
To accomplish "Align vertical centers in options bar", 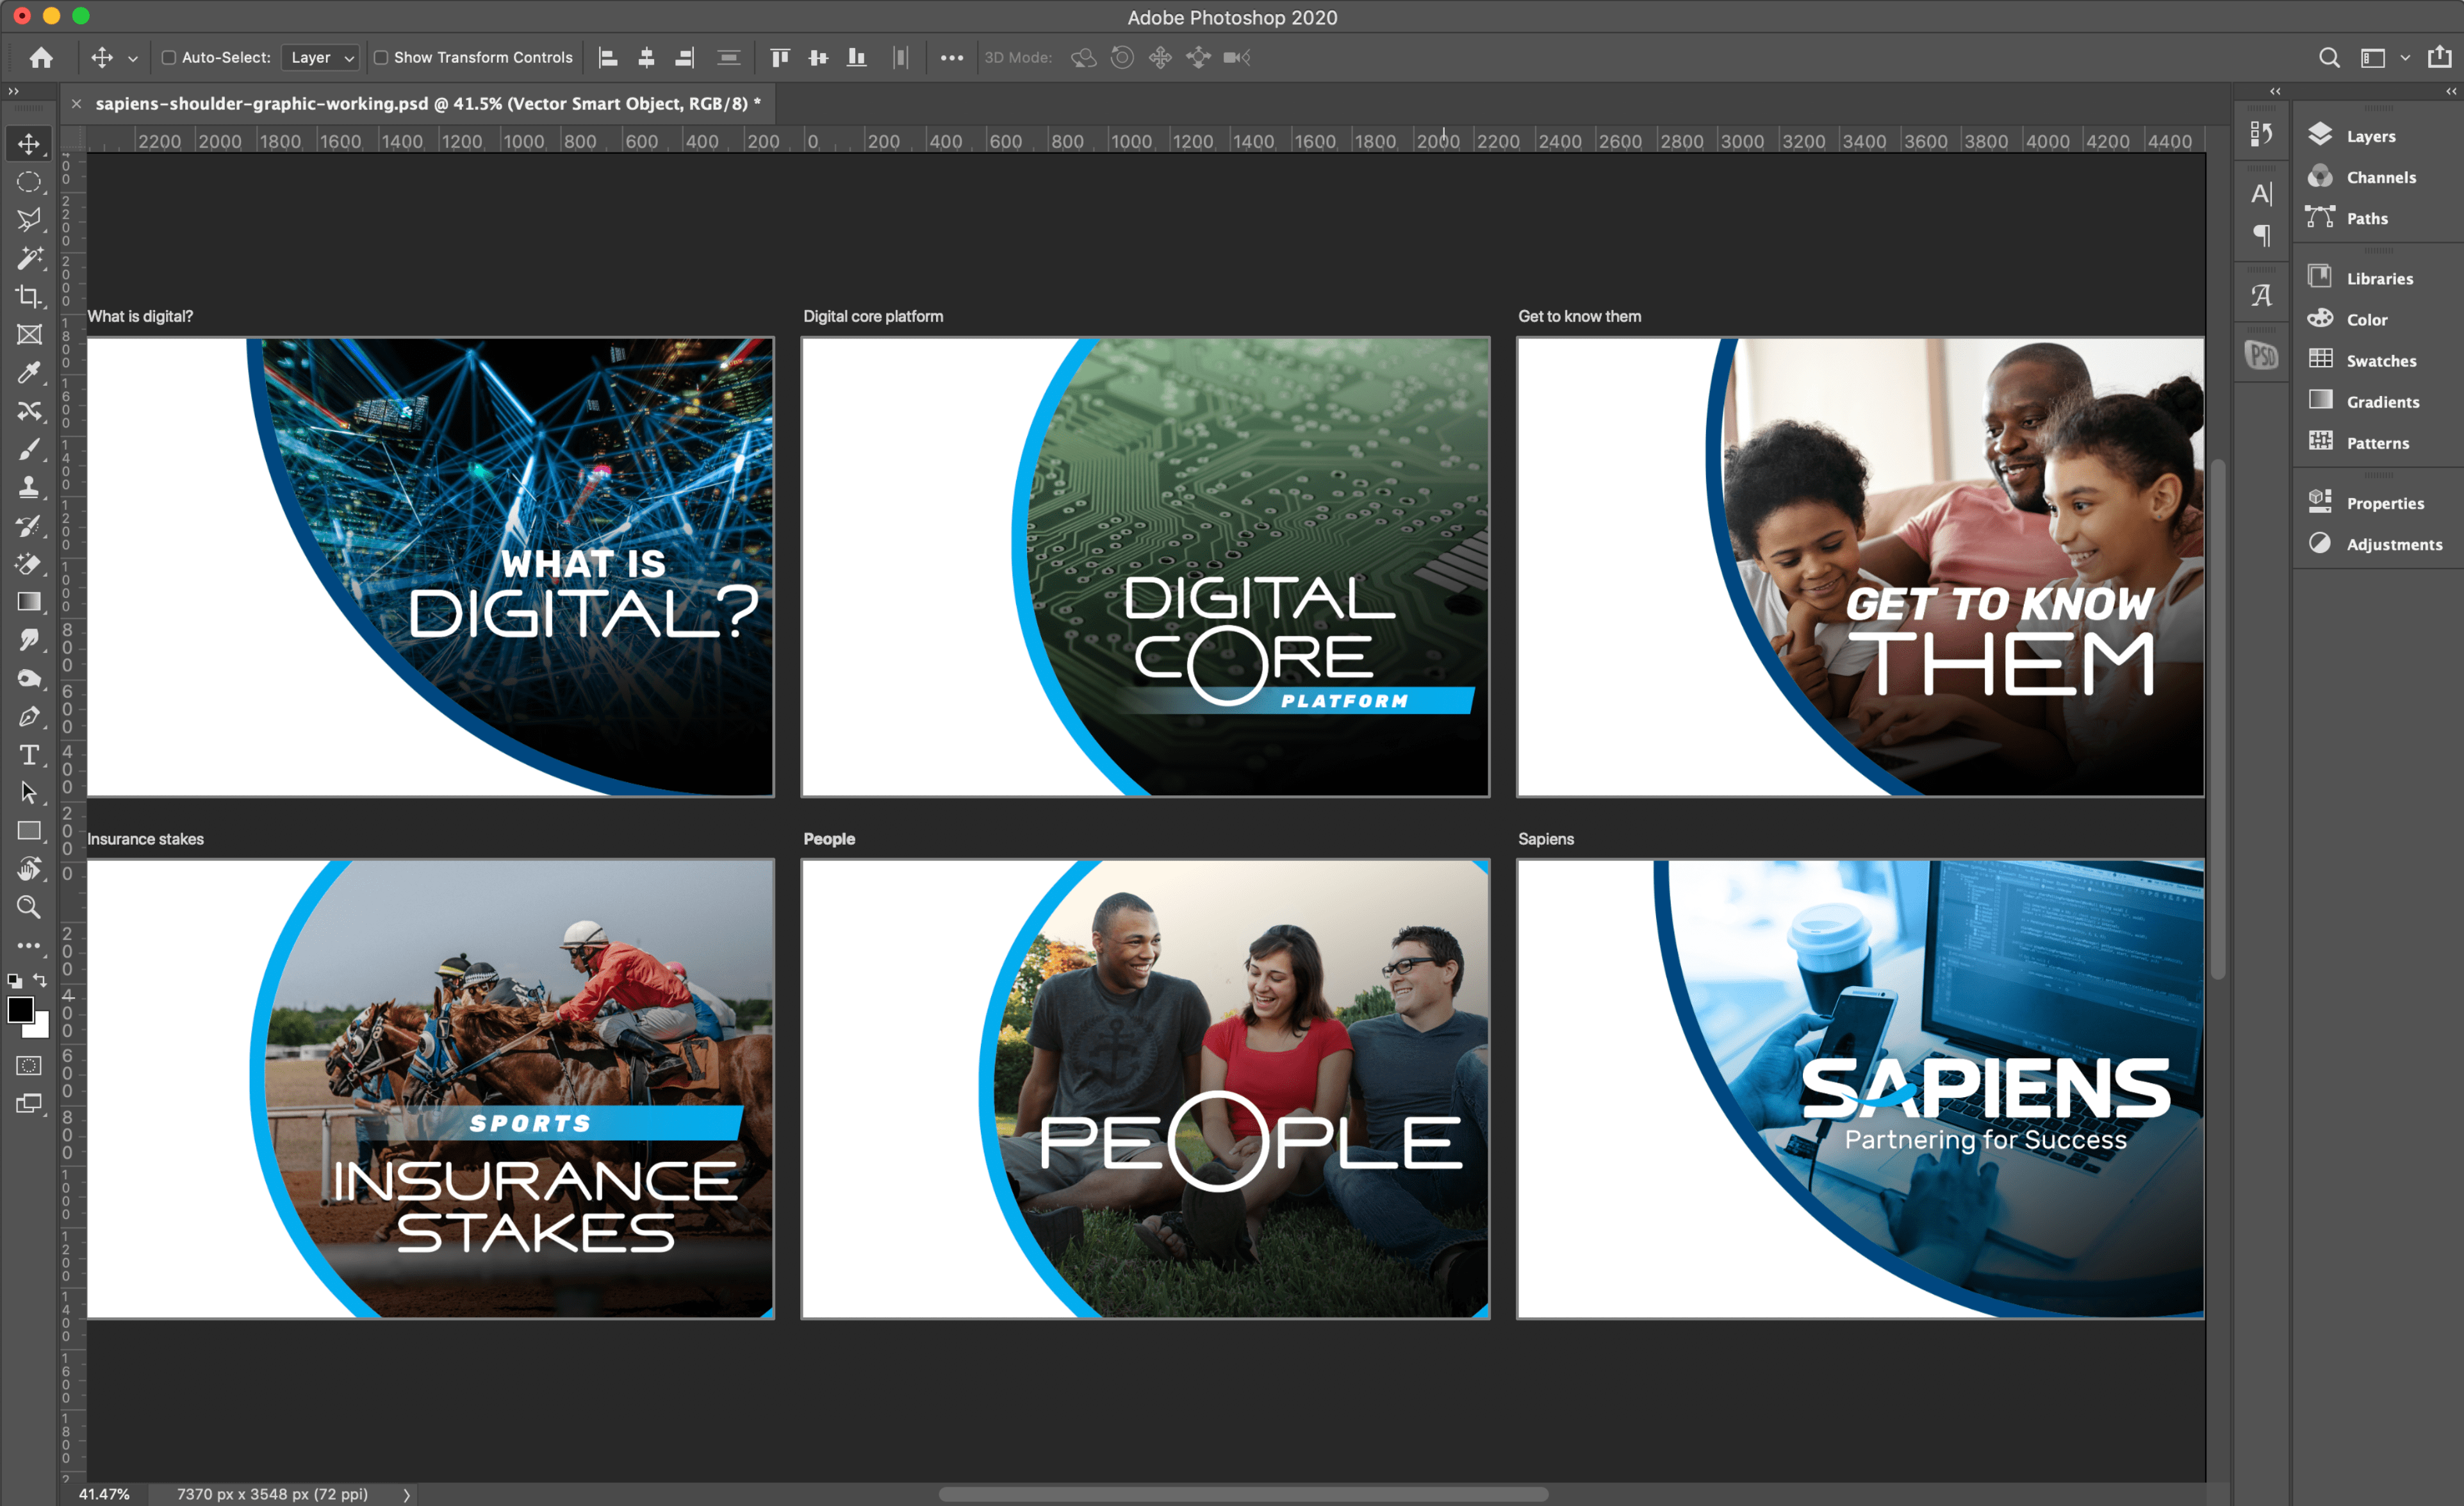I will [818, 58].
